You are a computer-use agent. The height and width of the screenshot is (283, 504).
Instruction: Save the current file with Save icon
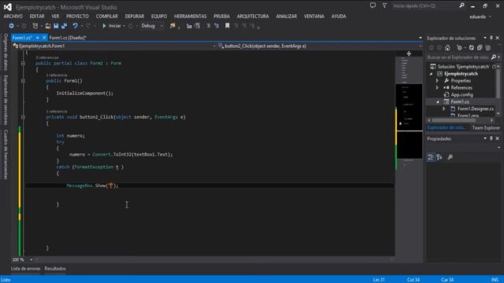[56, 26]
